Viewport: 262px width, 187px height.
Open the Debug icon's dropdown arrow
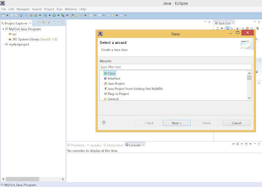coord(50,16)
